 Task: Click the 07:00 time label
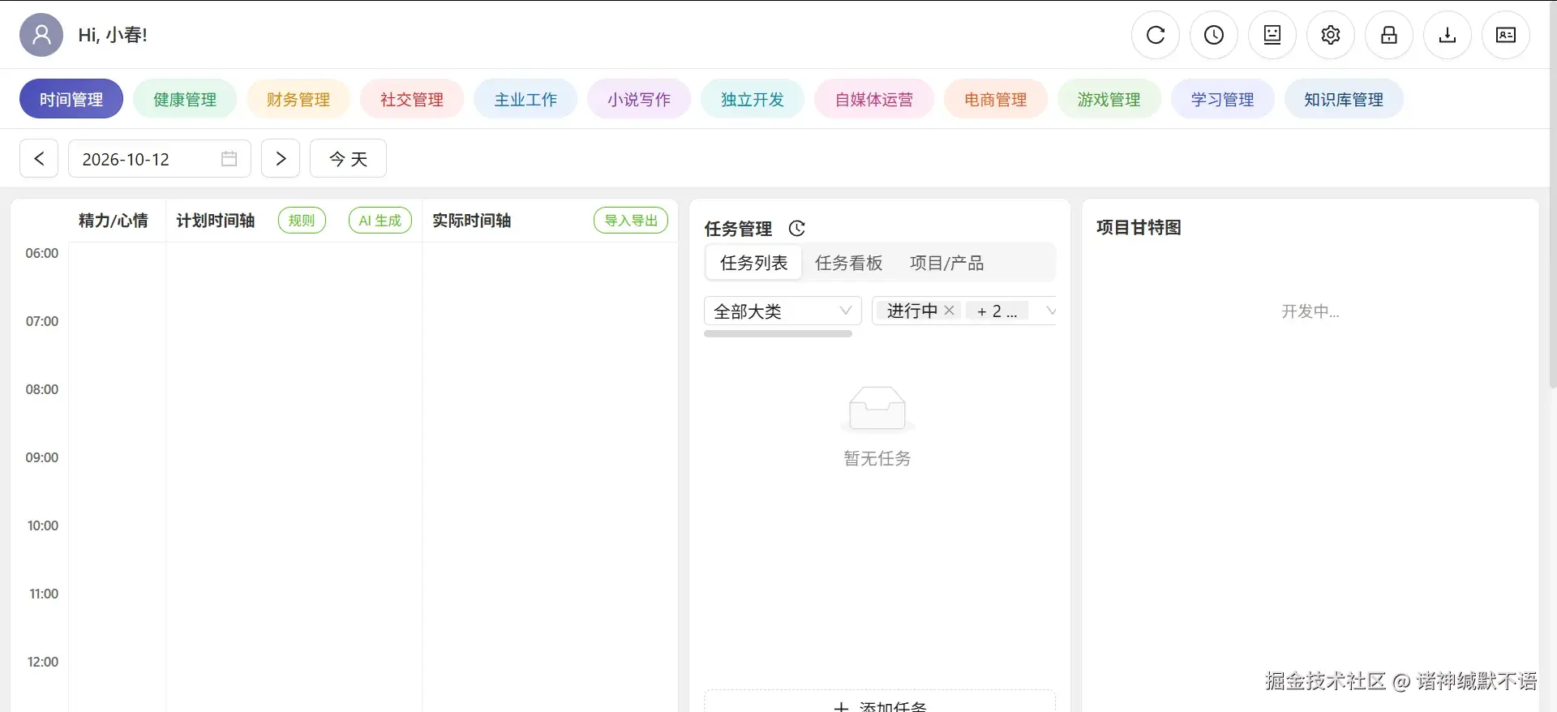pyautogui.click(x=42, y=321)
